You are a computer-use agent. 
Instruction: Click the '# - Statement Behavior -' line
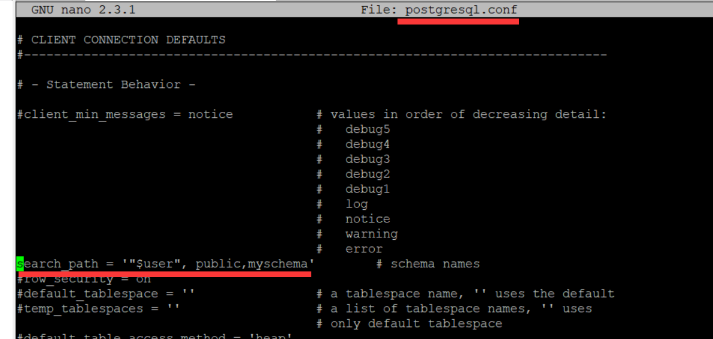[106, 84]
